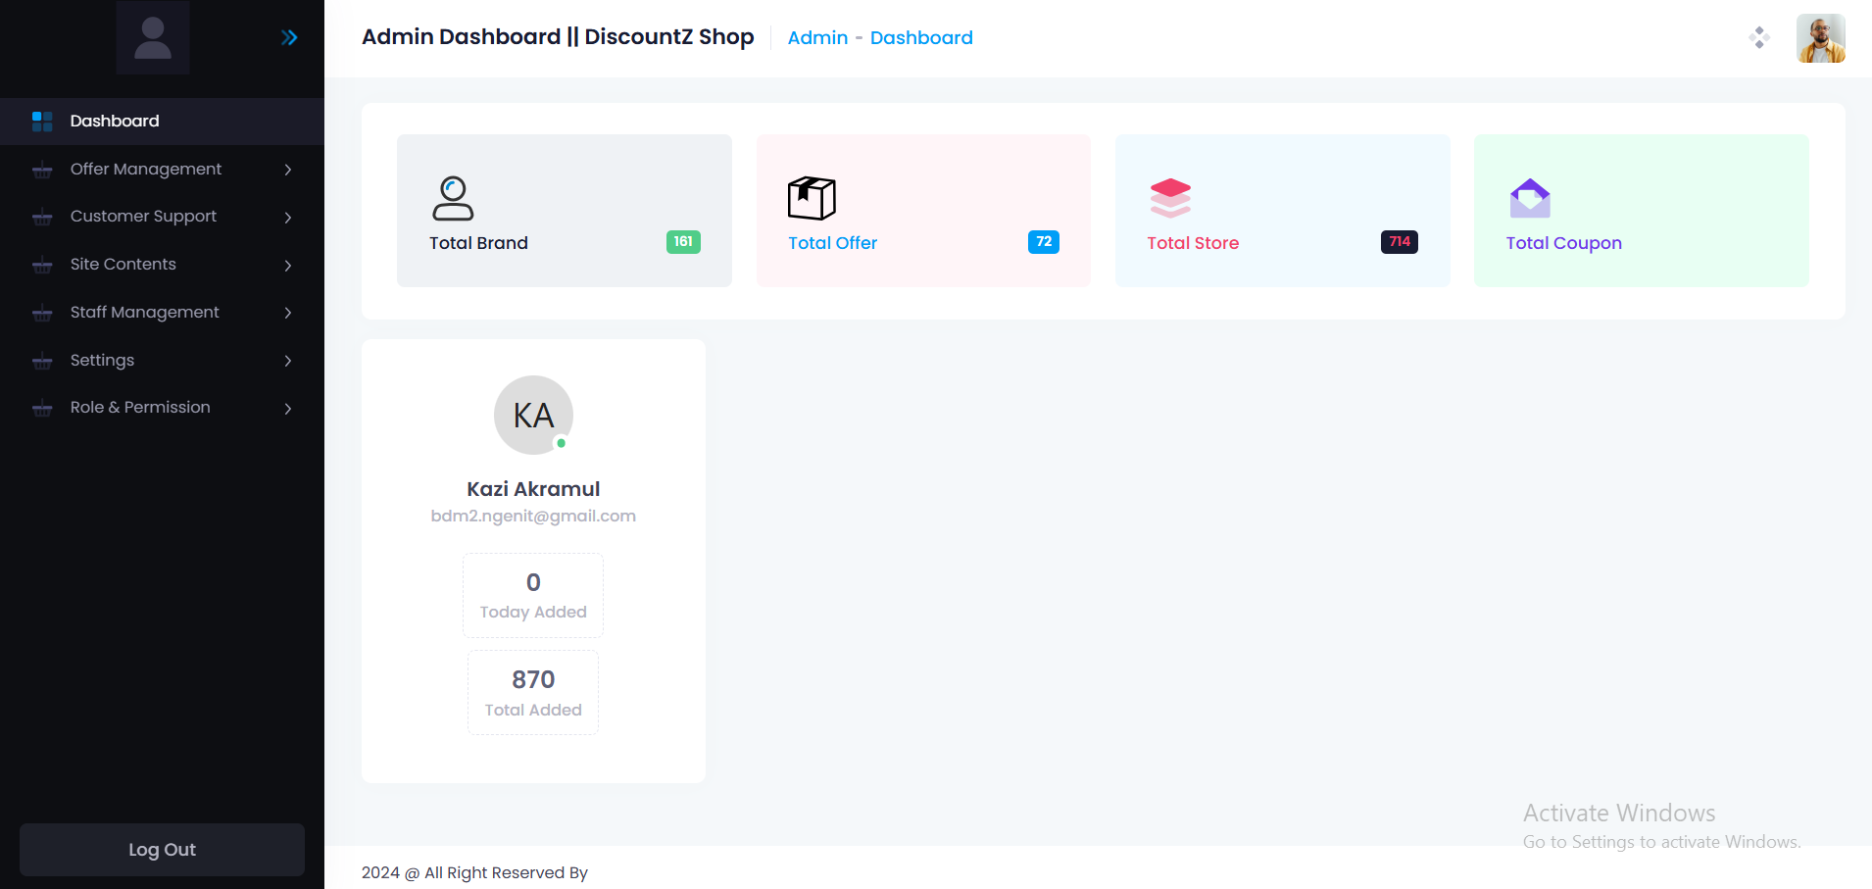
Task: Select Settings in the sidebar
Action: coord(103,361)
